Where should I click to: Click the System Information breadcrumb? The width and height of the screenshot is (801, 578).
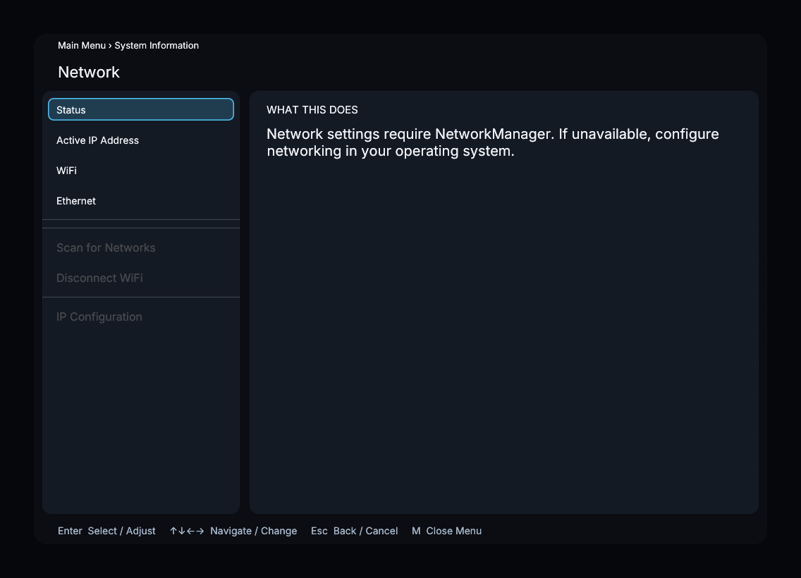click(x=157, y=45)
